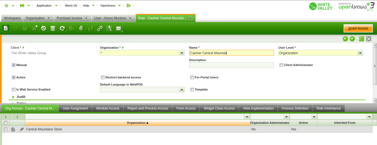The image size is (377, 145).
Task: Open the Active column filter dropdown
Action: 314,117
